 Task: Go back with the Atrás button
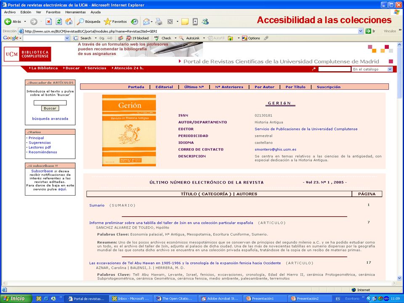[13, 21]
